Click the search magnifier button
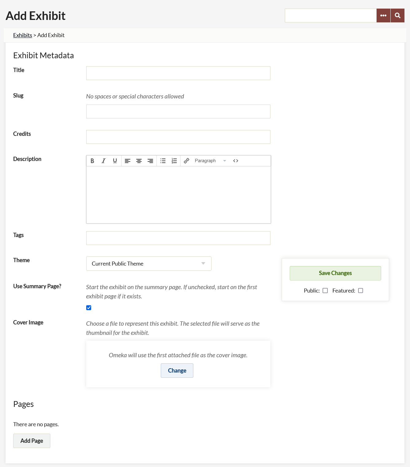The width and height of the screenshot is (410, 467). pos(397,16)
